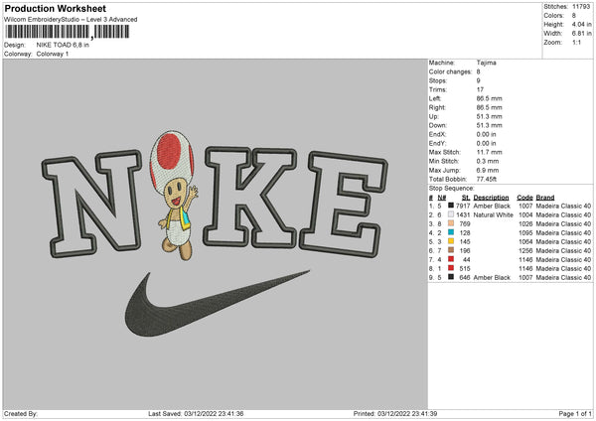Select stitch count 128 in row 4
Viewport: 596px width, 421px height.
(x=465, y=233)
